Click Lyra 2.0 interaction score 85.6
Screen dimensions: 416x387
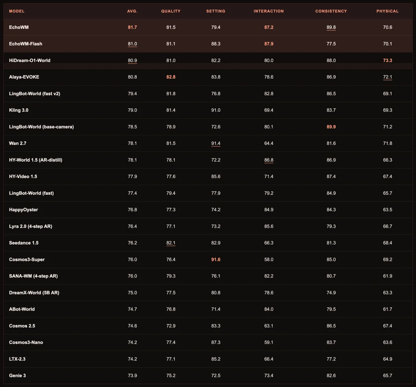(x=269, y=226)
